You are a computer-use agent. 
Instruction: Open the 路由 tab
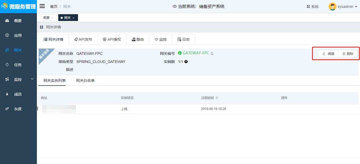click(138, 39)
